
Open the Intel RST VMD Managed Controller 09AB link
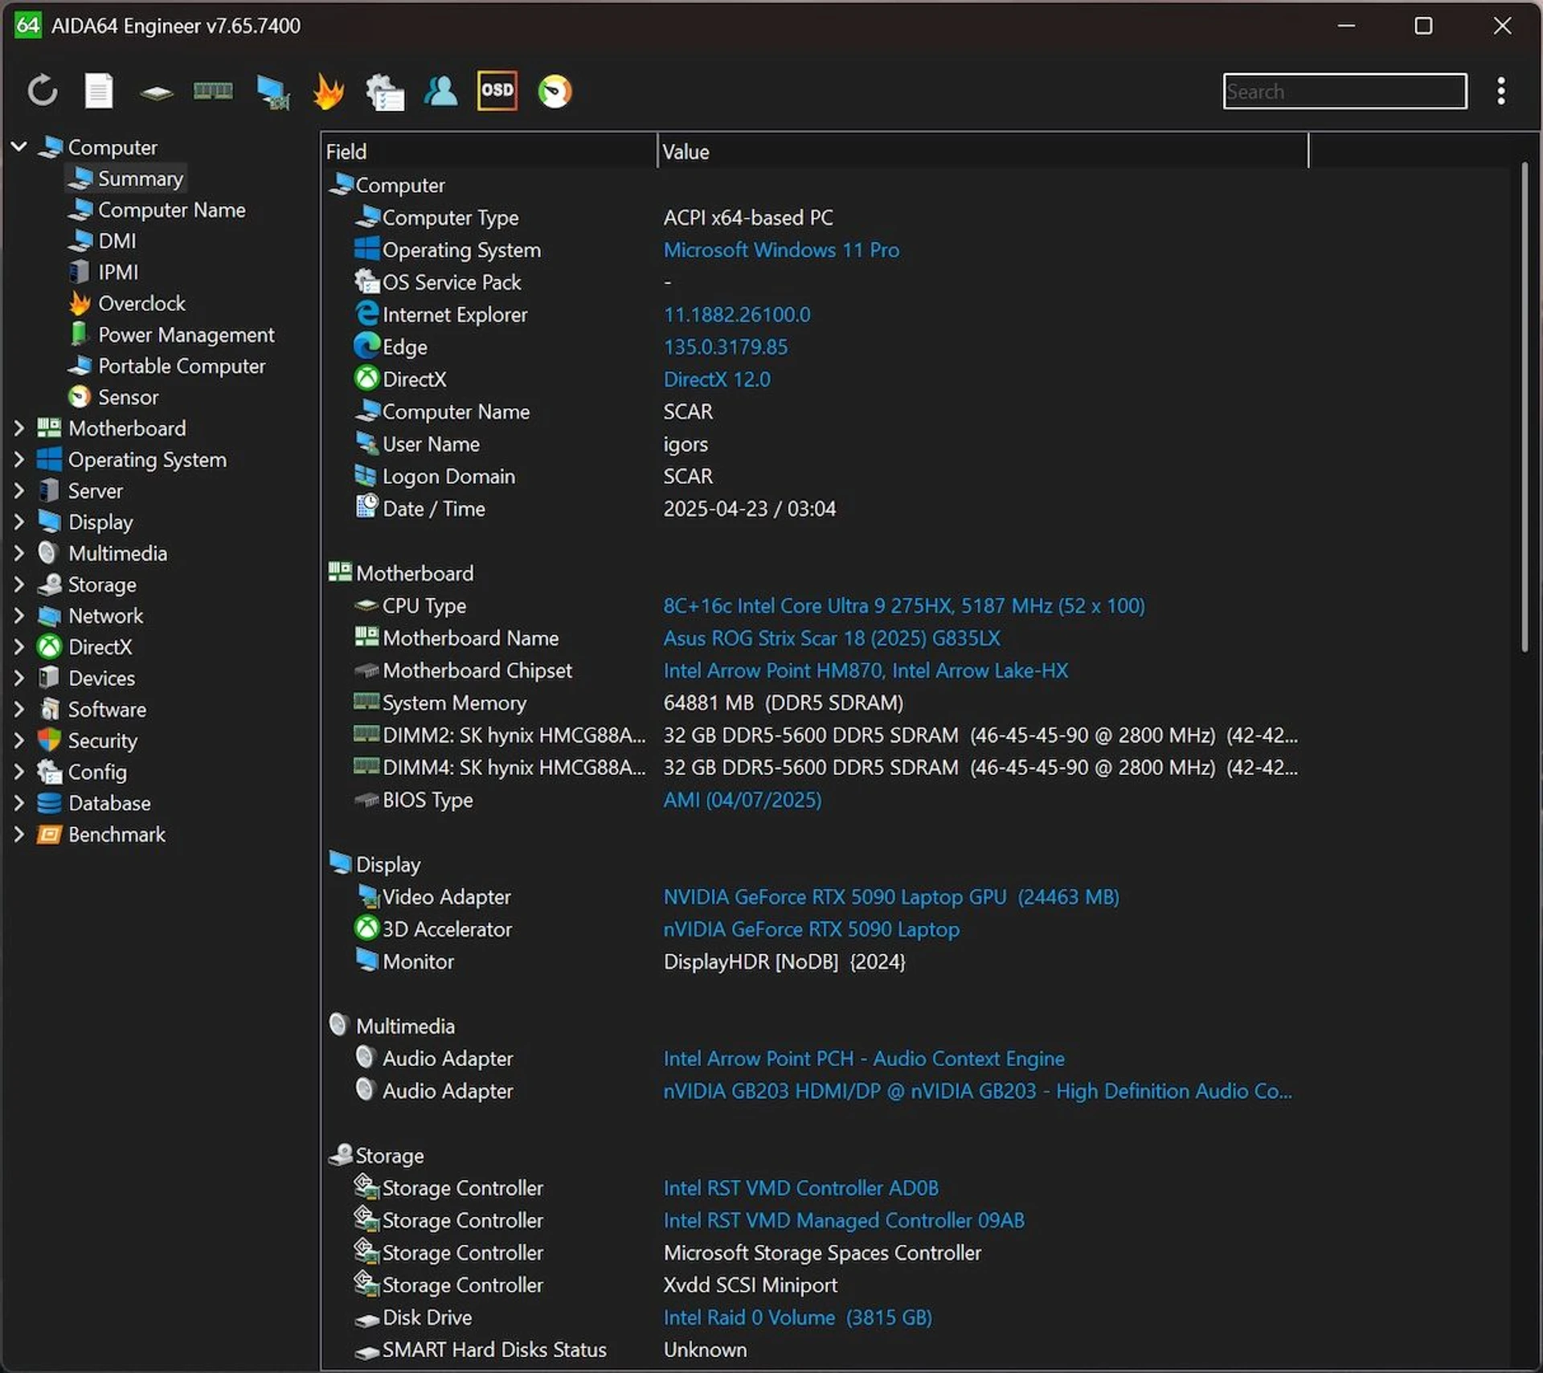(844, 1220)
